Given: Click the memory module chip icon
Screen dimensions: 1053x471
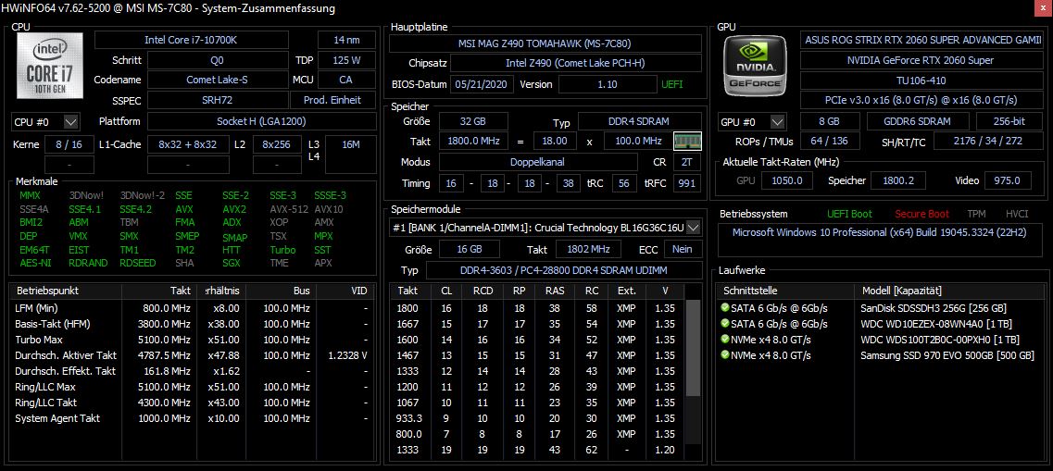Looking at the screenshot, I should tap(688, 142).
